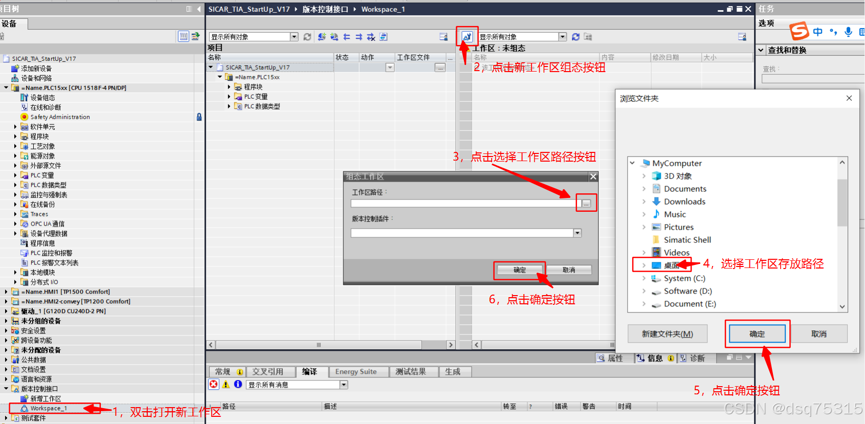Screen dimensions: 865x424
Task: Open the 3D 对象 folder in browse dialog
Action: (x=677, y=176)
